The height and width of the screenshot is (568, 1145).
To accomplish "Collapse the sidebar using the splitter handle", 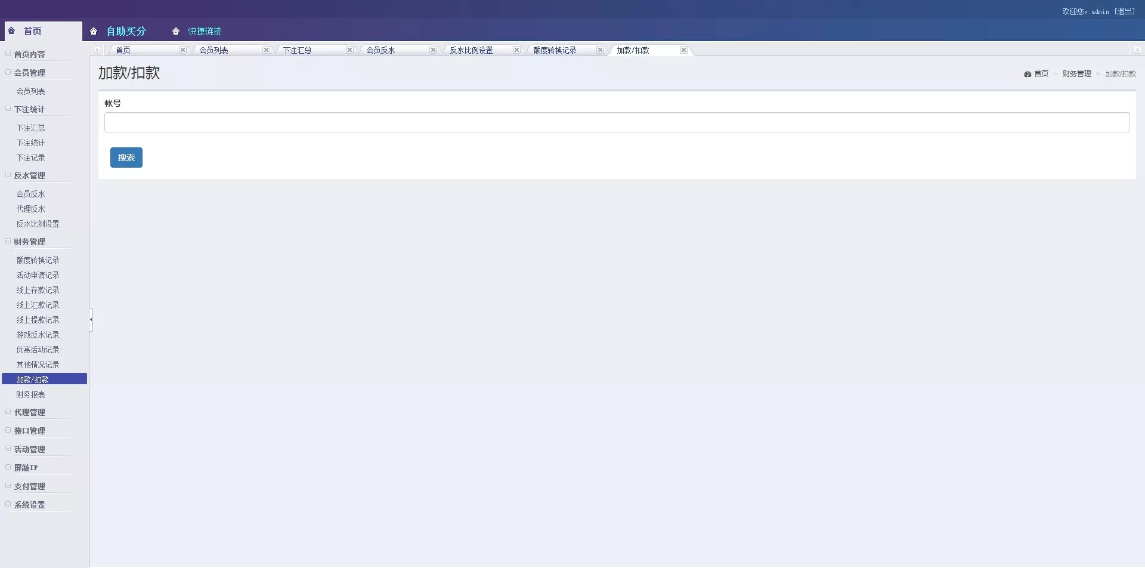I will 91,319.
